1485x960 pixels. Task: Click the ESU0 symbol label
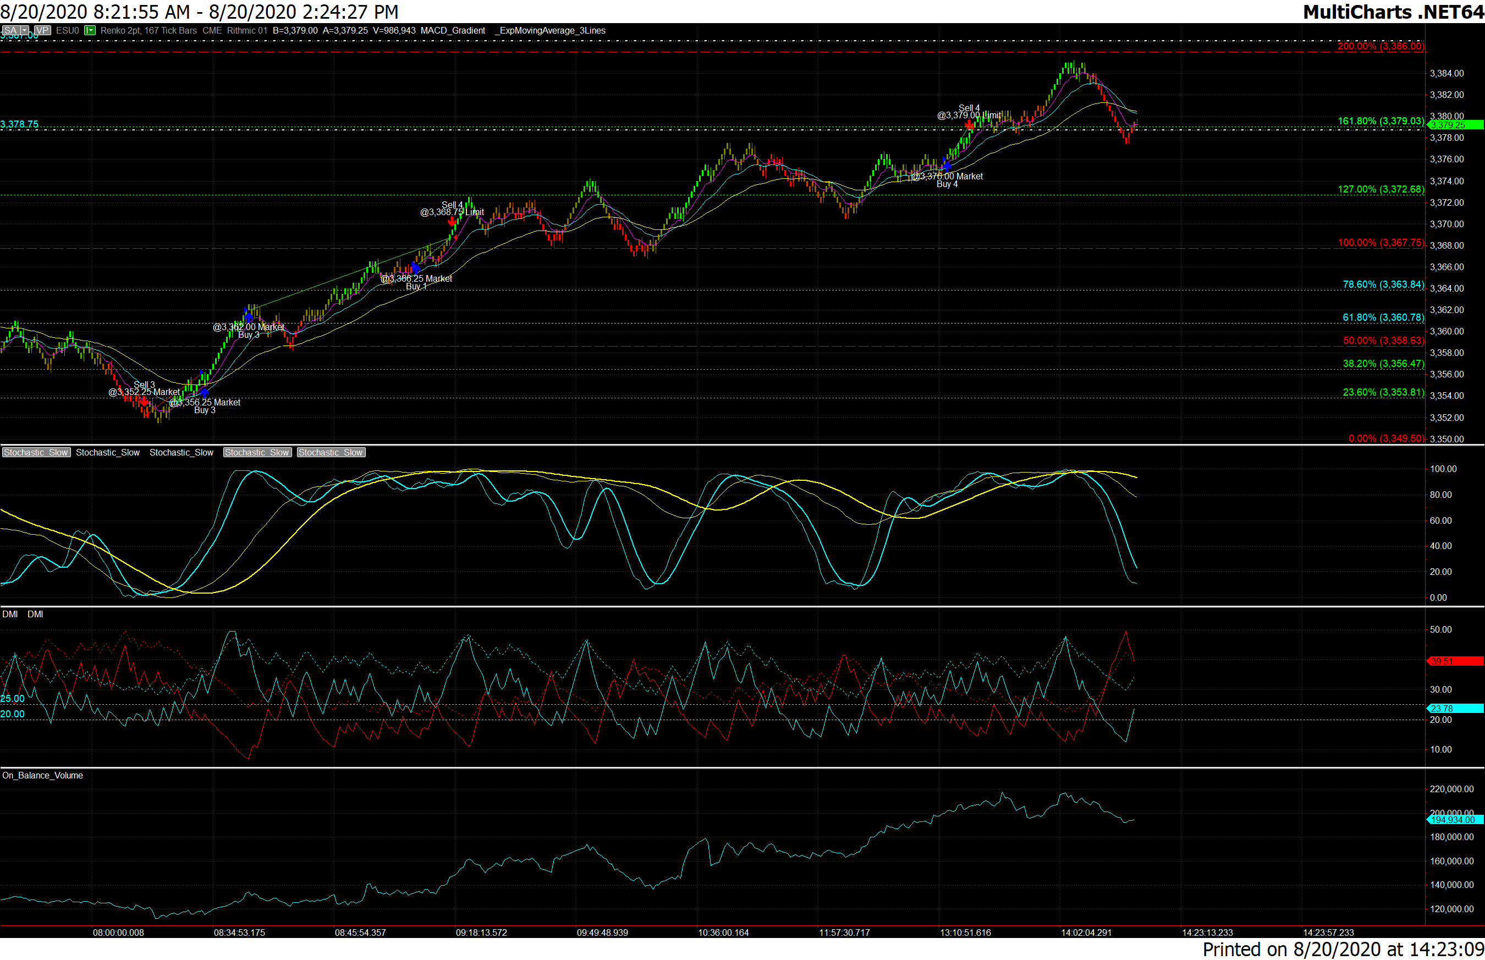[x=67, y=31]
